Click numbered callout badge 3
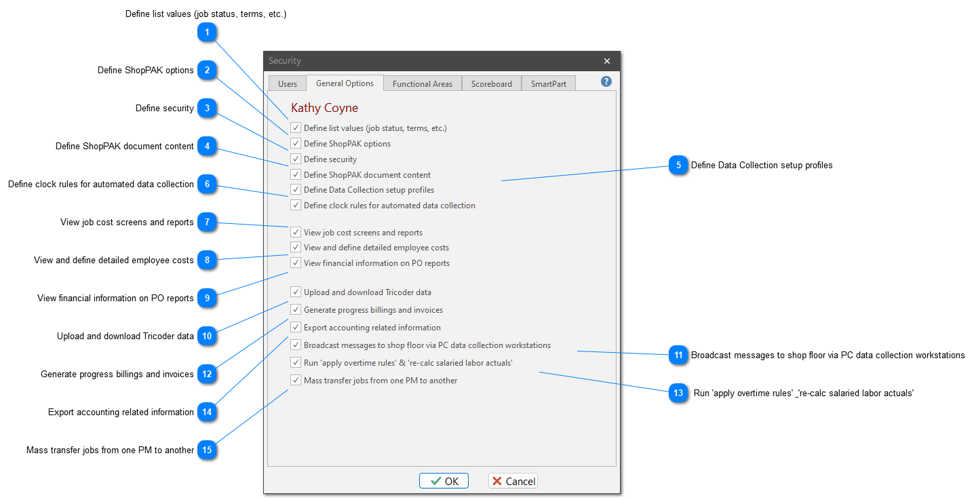 (207, 108)
